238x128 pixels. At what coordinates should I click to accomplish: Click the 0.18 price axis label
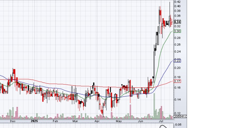178,77
